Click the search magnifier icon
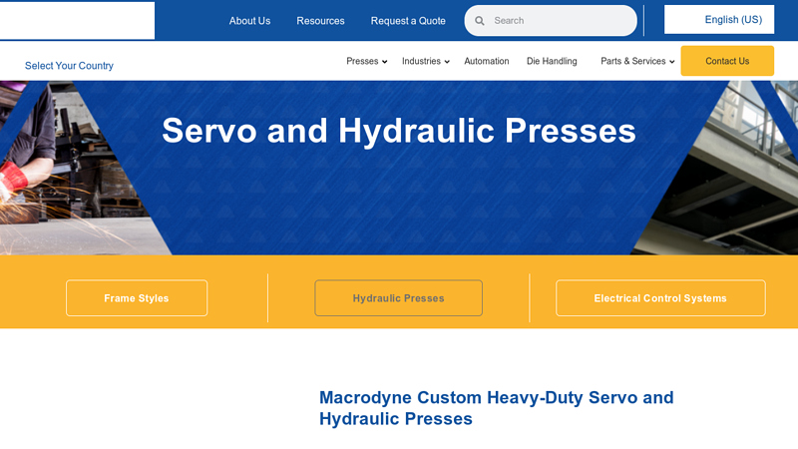Screen dimensions: 798x449 tap(480, 21)
